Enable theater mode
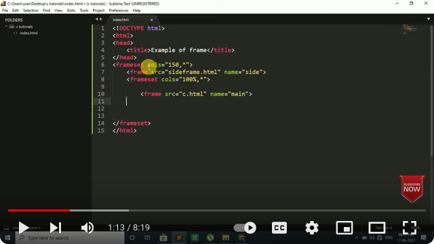434x244 pixels. pos(377,228)
